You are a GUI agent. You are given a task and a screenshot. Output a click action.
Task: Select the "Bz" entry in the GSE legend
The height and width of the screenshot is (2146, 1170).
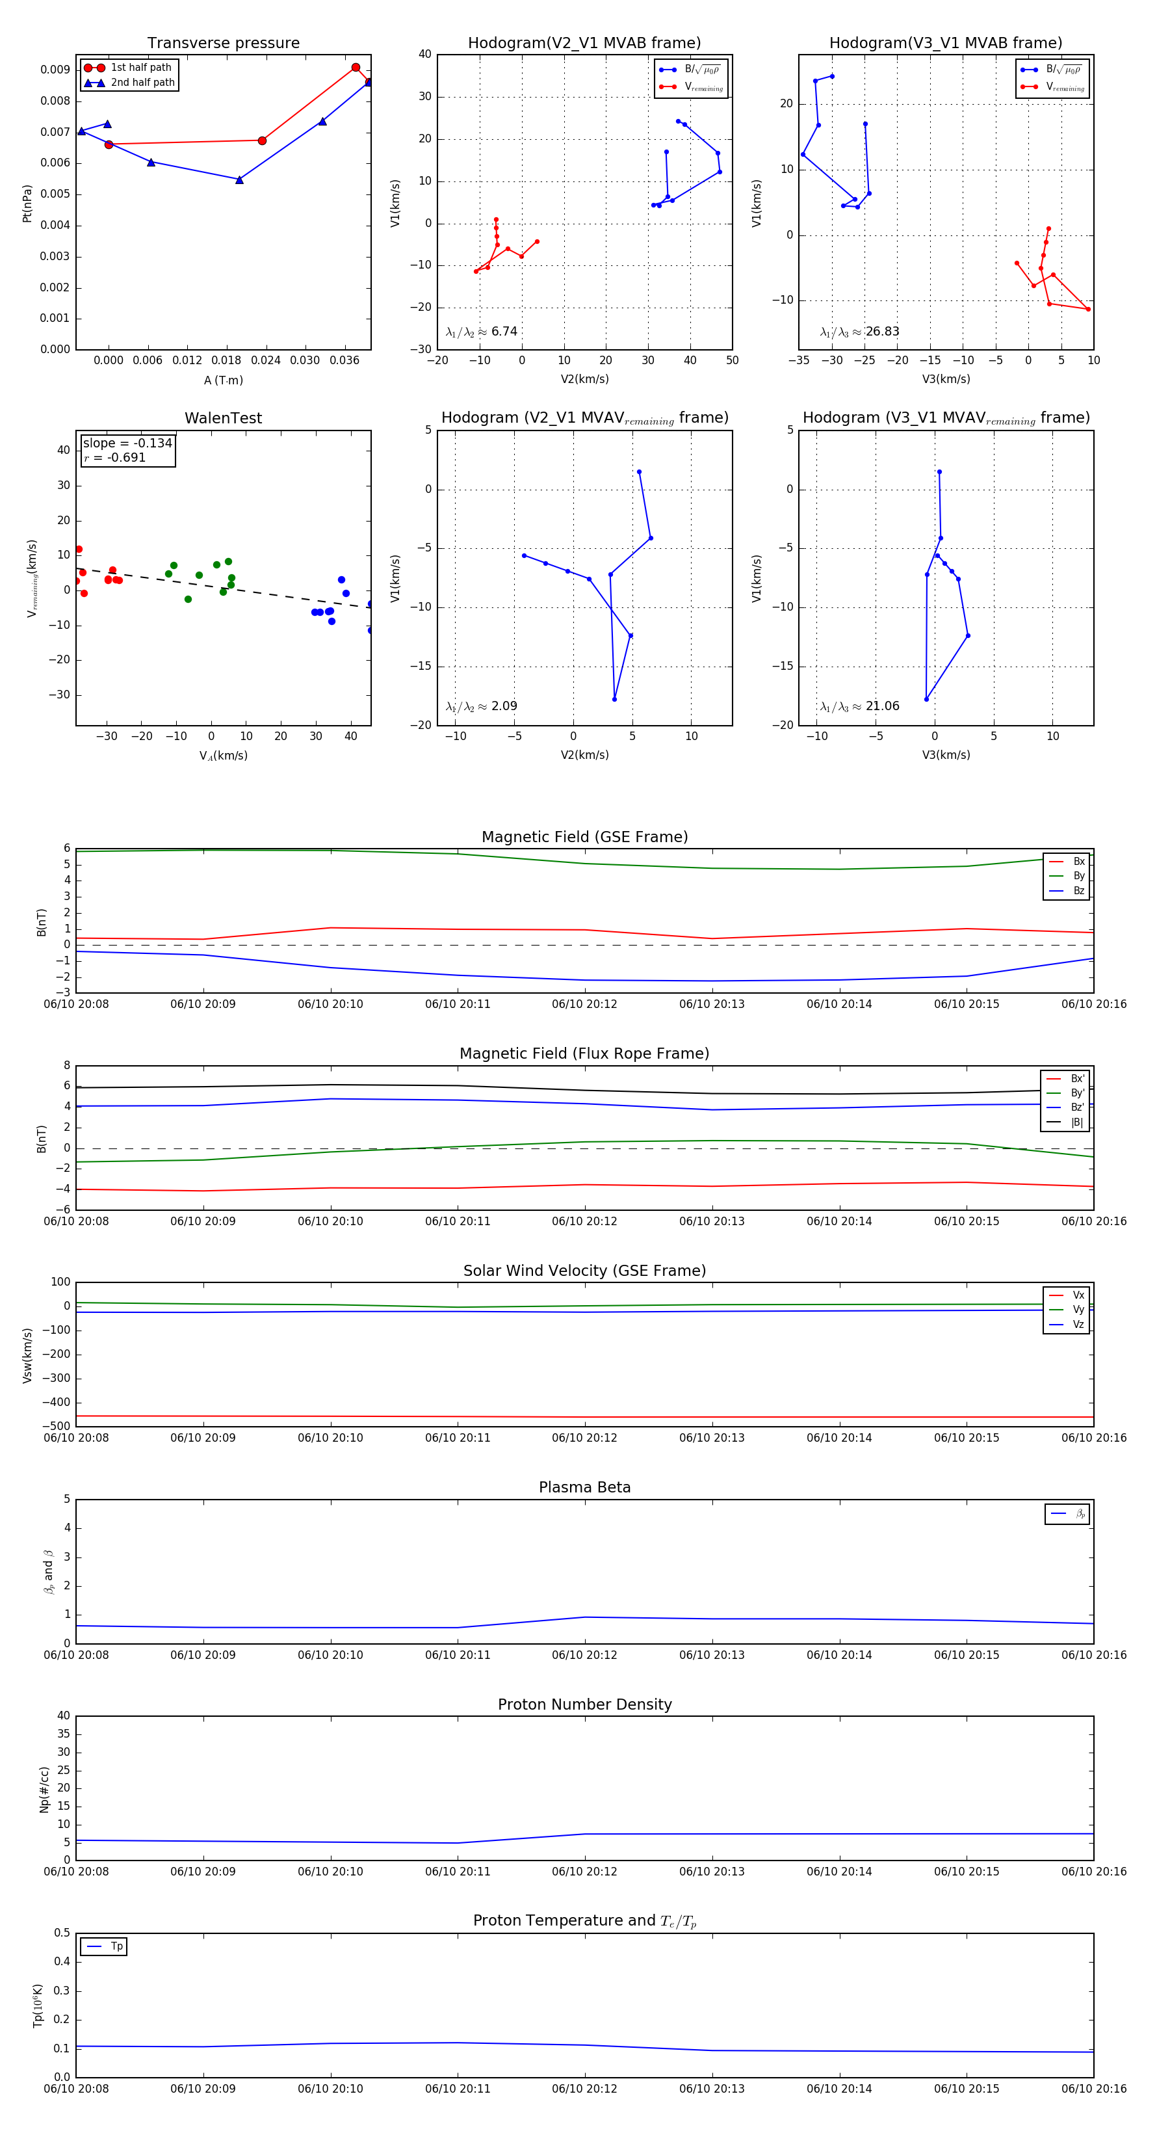click(1067, 890)
